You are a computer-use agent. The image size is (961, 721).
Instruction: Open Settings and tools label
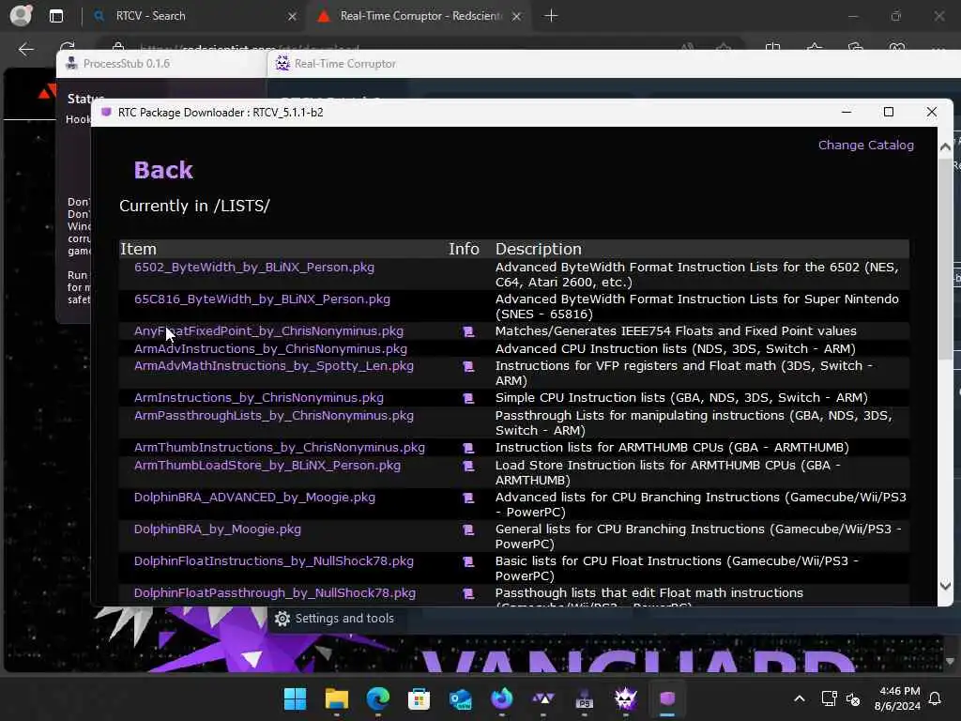coord(344,619)
